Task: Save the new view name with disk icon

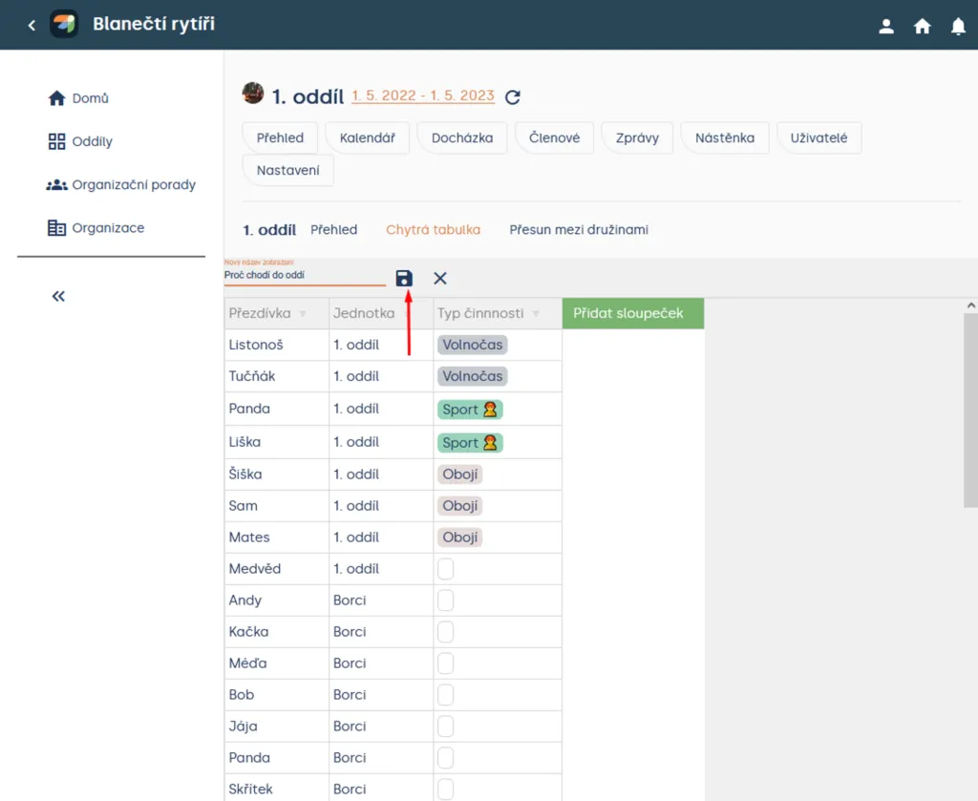Action: click(404, 278)
